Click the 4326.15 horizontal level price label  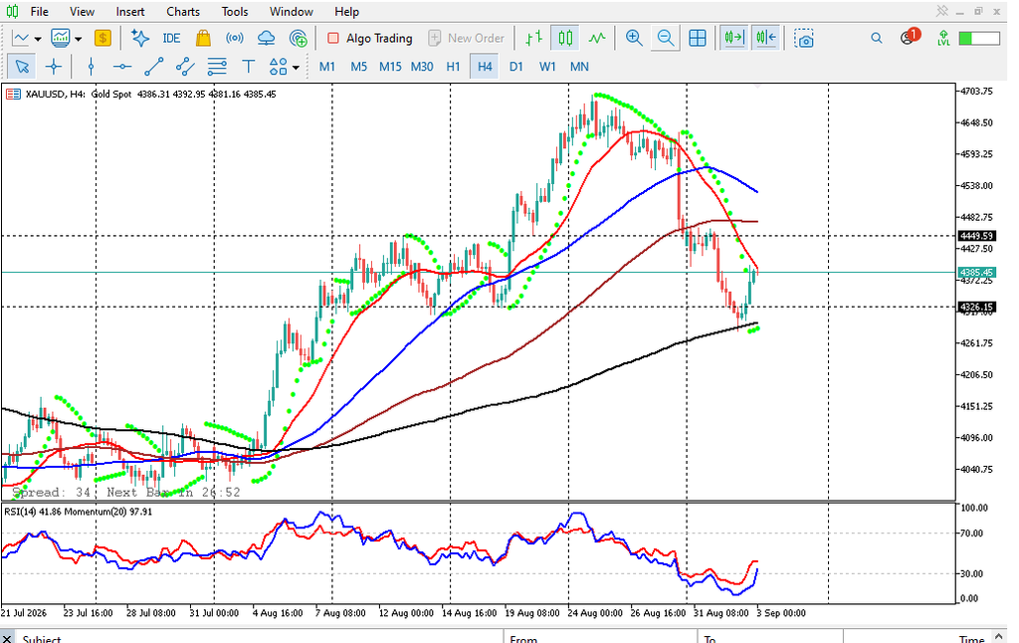click(x=977, y=307)
